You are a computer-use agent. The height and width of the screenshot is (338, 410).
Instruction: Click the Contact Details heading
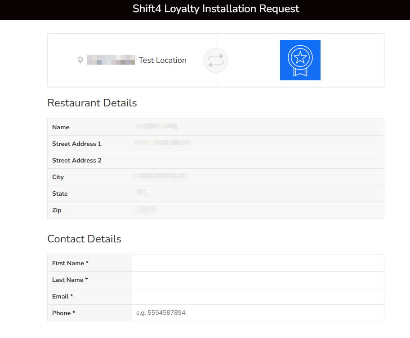pyautogui.click(x=85, y=239)
